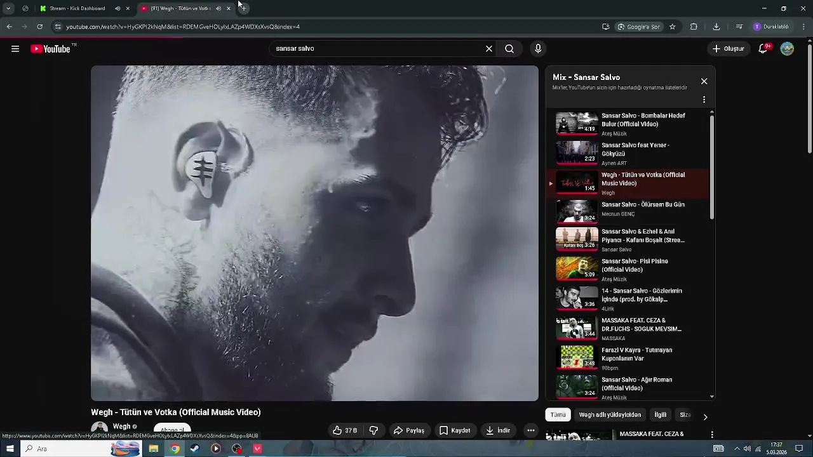Open the Wegh channel avatar
This screenshot has width=813, height=457.
[x=99, y=429]
